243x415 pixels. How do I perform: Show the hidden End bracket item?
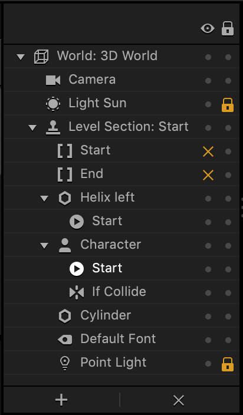(208, 175)
